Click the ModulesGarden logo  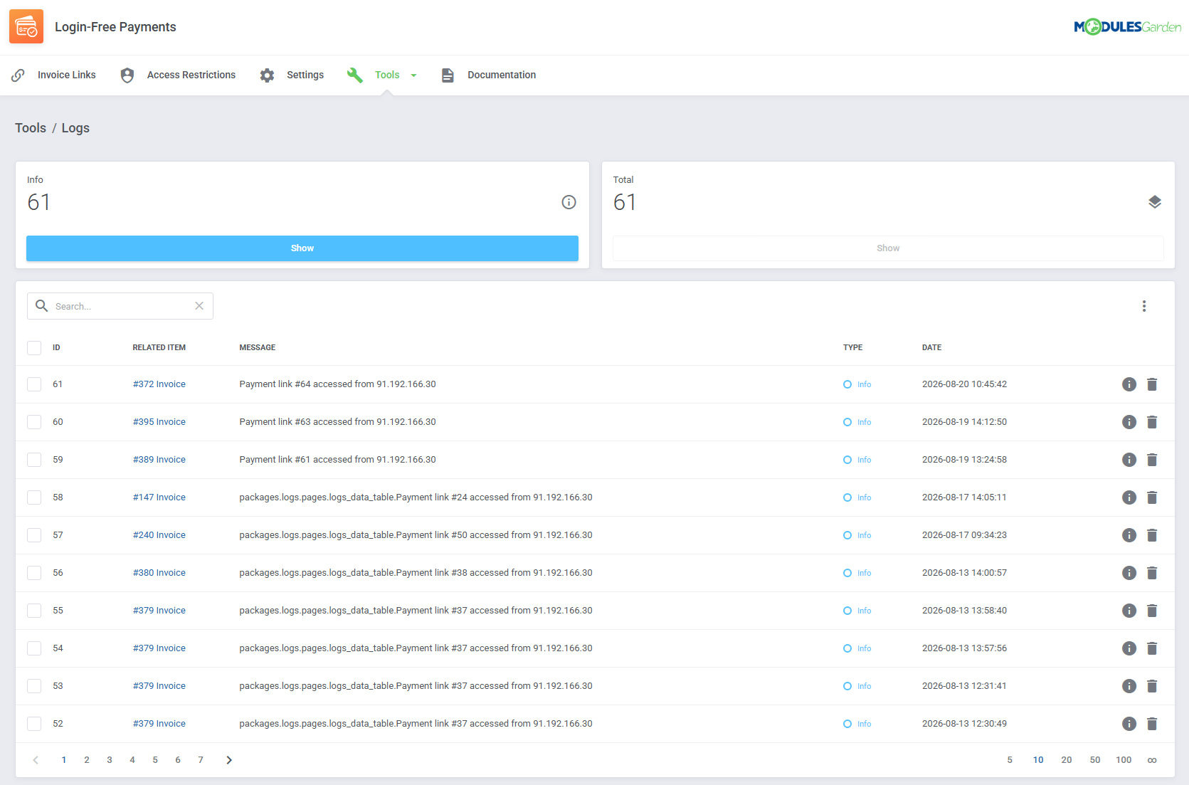1127,27
